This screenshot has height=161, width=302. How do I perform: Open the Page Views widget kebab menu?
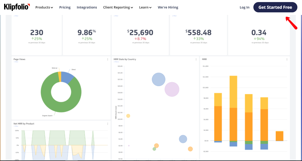point(108,60)
